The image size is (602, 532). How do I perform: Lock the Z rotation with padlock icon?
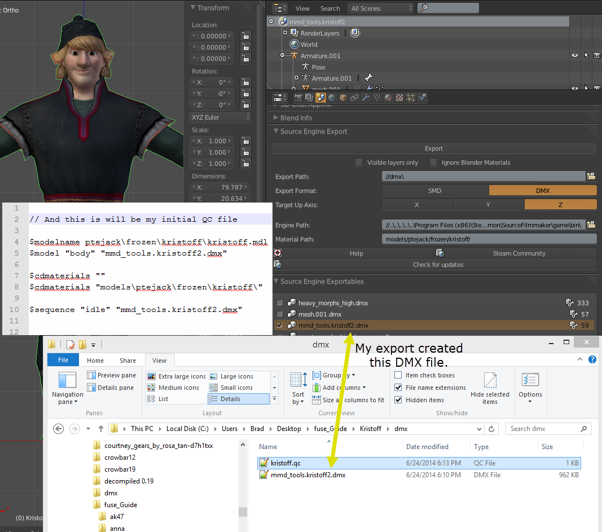(x=245, y=104)
